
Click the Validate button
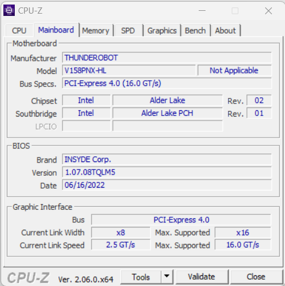tap(202, 277)
